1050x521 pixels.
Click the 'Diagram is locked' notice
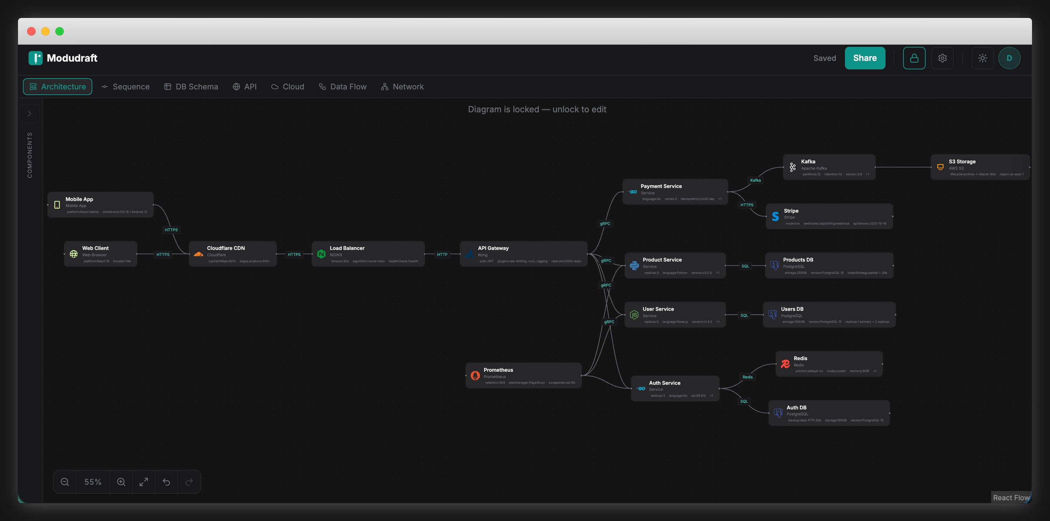537,109
